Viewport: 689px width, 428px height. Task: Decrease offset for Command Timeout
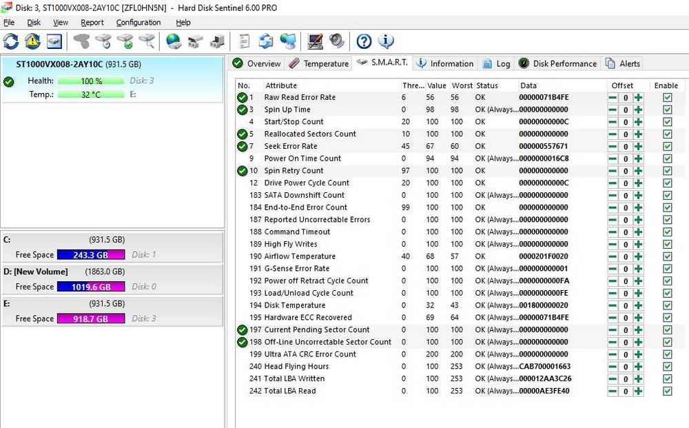point(613,232)
